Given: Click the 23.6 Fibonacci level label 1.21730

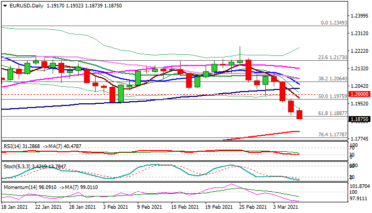Looking at the screenshot, I should point(333,58).
